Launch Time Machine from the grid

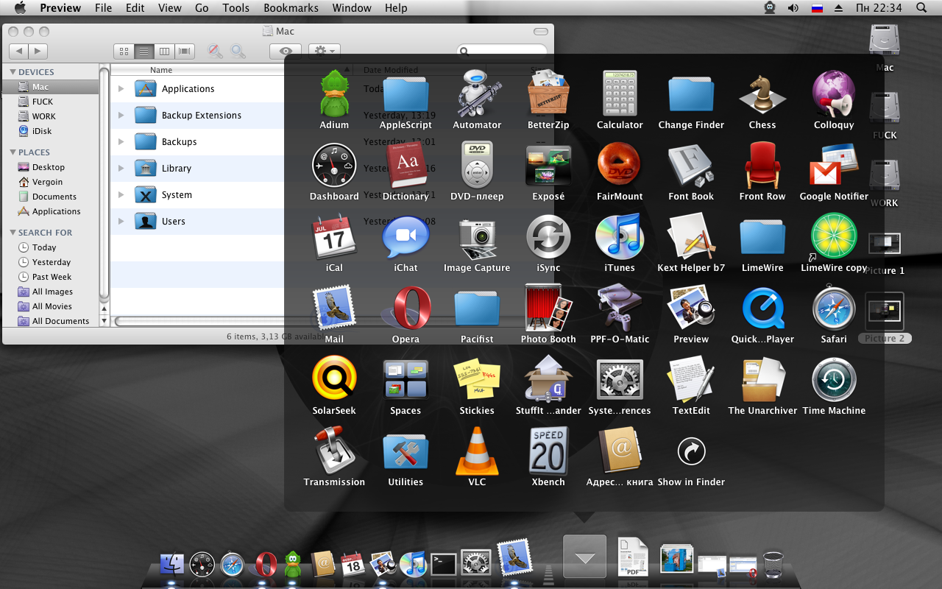(x=834, y=380)
